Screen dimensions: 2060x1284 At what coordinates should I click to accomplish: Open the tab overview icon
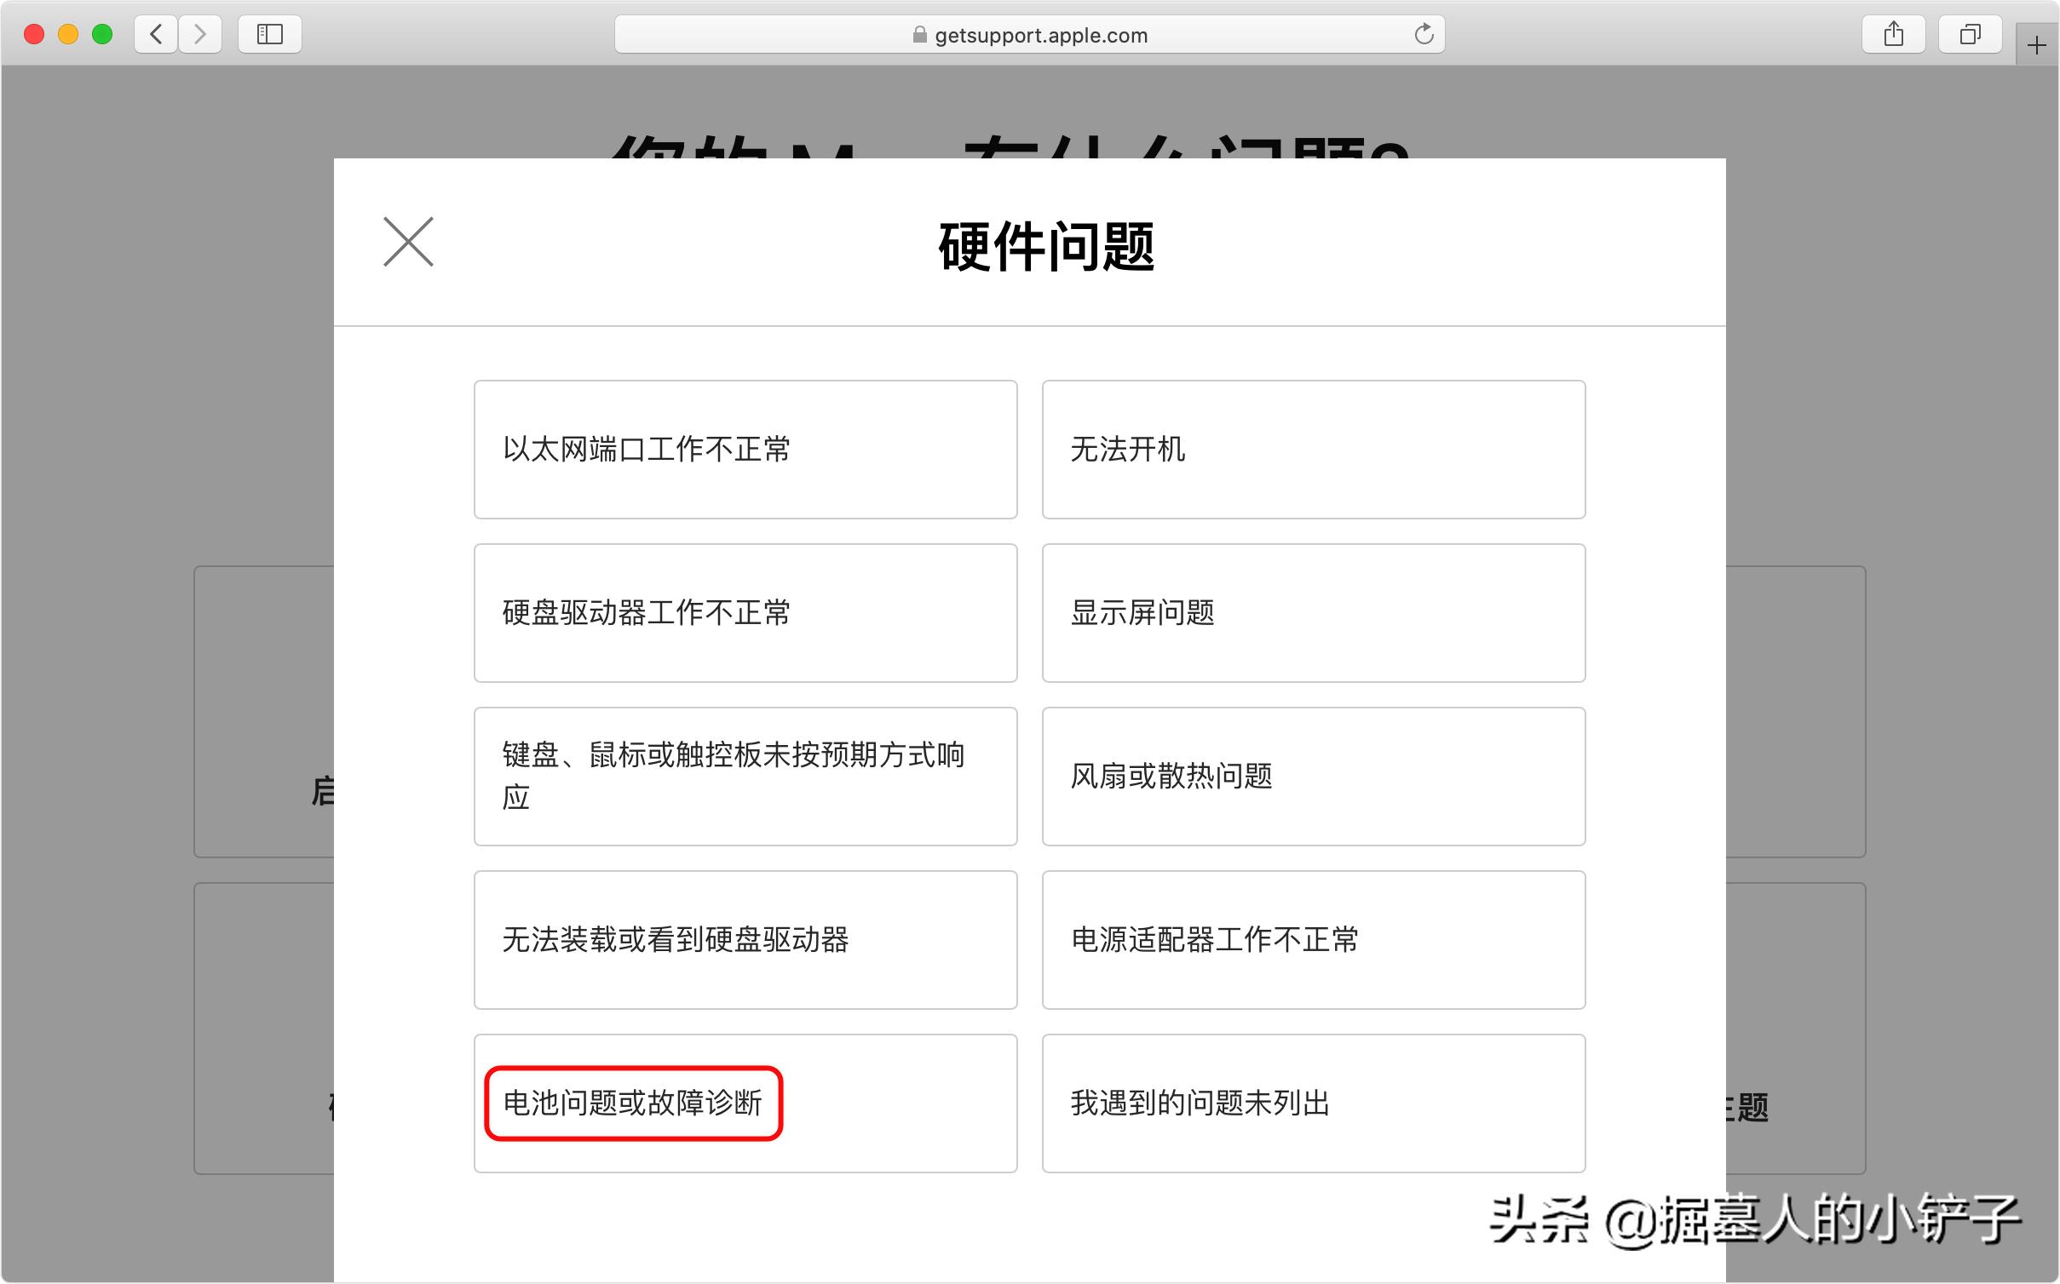click(1970, 34)
